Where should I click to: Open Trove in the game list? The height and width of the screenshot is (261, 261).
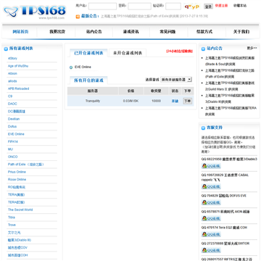[12, 225]
